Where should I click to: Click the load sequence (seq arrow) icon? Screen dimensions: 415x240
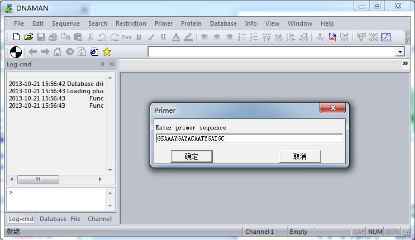click(319, 37)
